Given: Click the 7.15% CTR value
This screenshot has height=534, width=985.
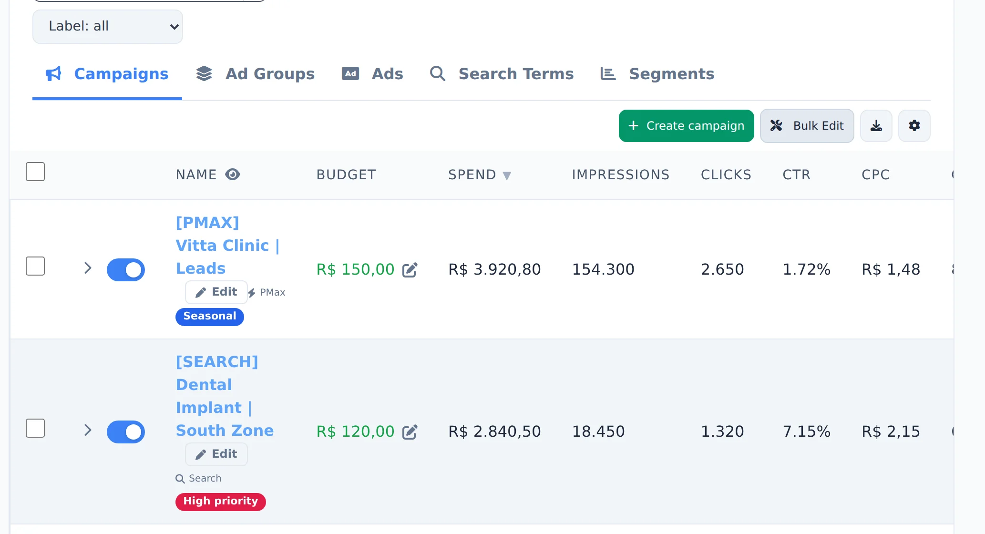Looking at the screenshot, I should pyautogui.click(x=807, y=432).
